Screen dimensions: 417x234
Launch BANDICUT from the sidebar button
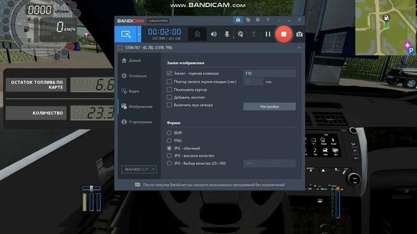(139, 170)
